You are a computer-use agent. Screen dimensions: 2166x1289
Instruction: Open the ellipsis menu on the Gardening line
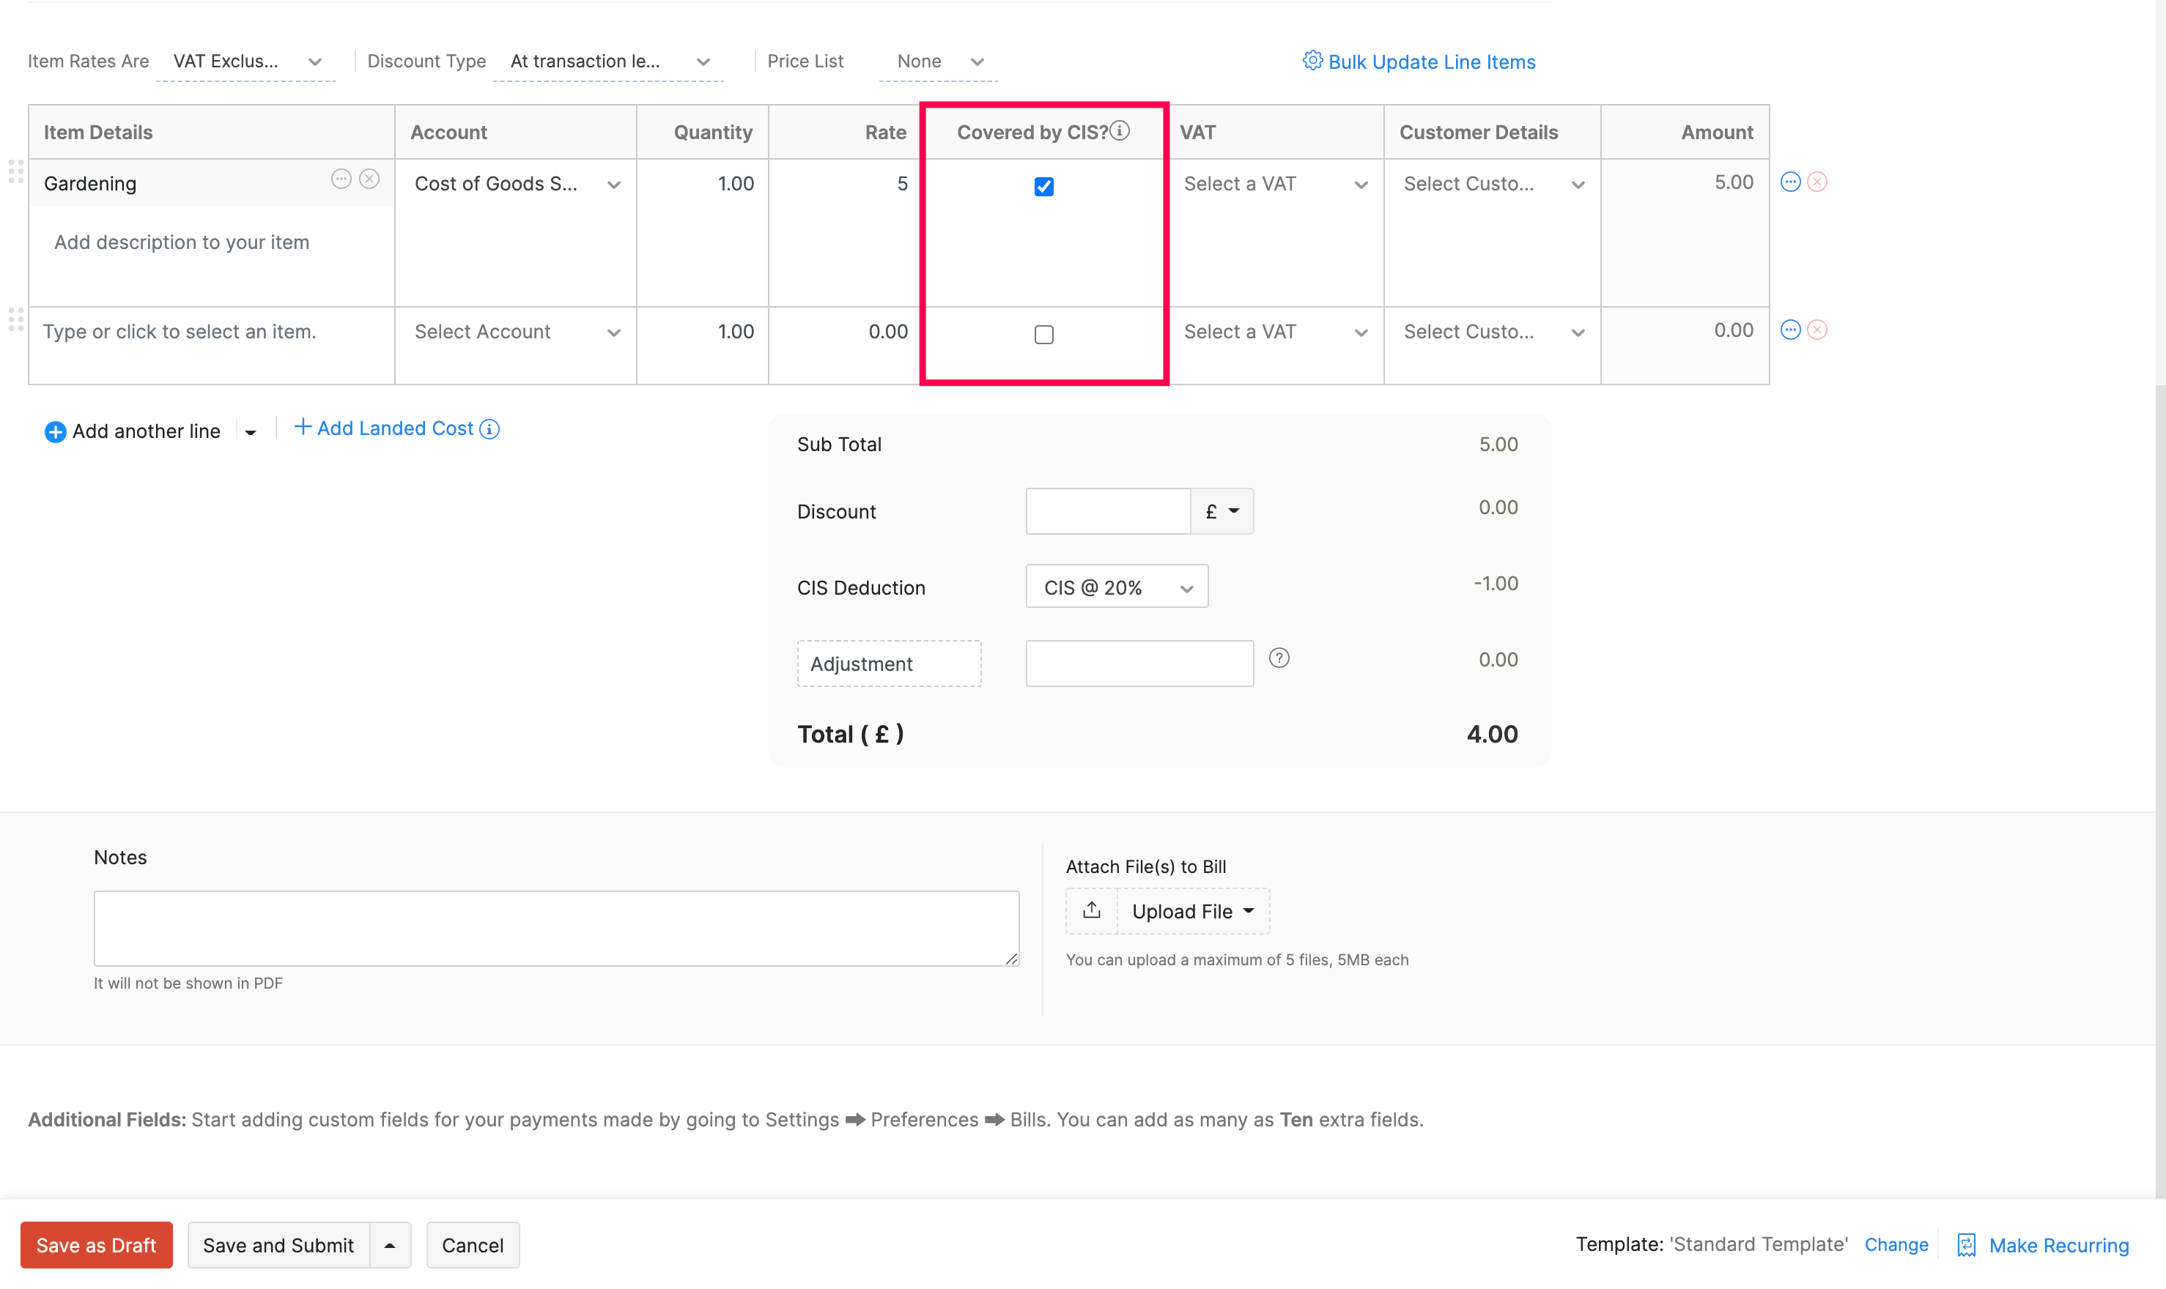341,179
